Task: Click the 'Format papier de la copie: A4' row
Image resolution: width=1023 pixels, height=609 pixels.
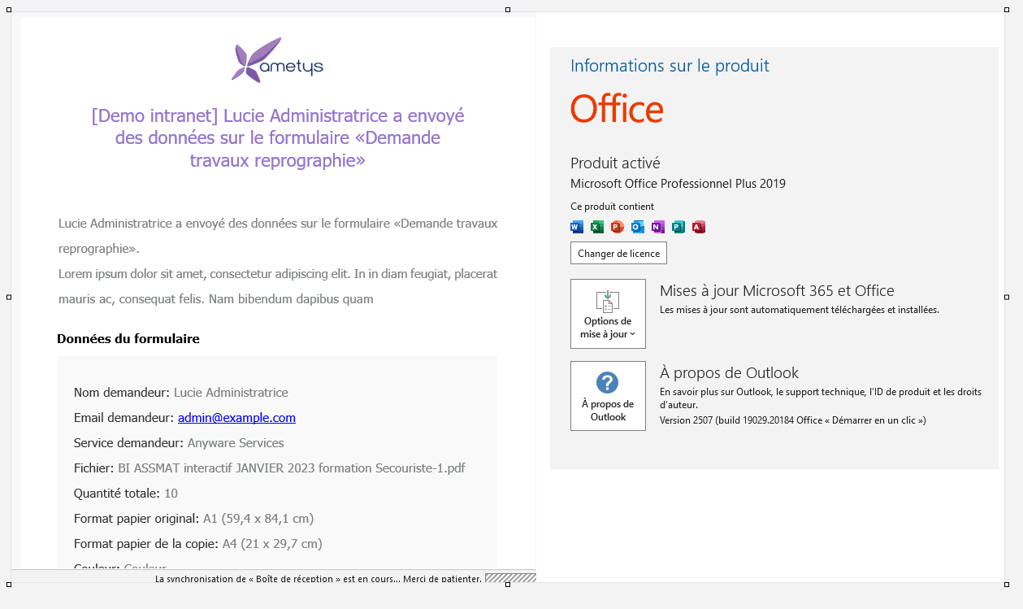Action: tap(198, 544)
